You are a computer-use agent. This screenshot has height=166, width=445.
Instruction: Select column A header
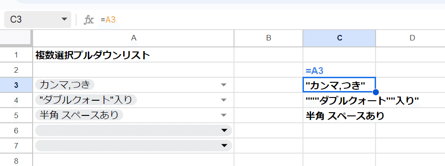tap(133, 38)
